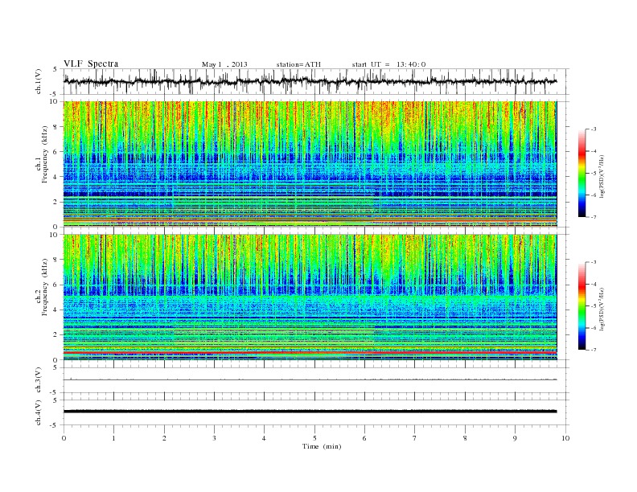637x492 pixels.
Task: Click the upper color bar's log(PSD) label
Action: [603, 177]
